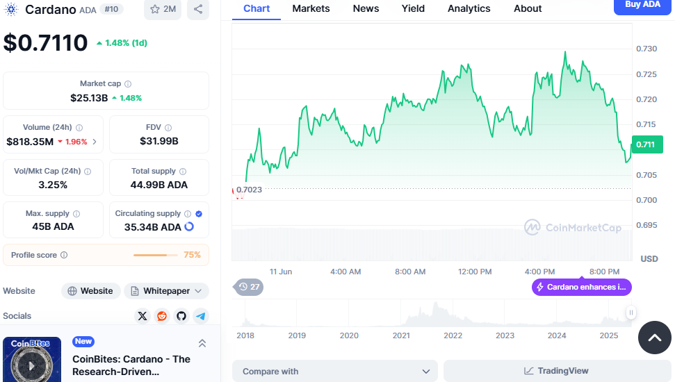Click the 75% profile score value
Viewport: 675px width, 382px height.
192,255
